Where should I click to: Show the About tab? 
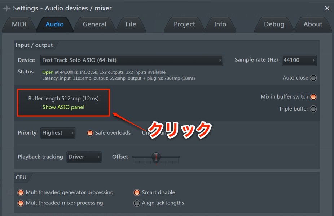(x=313, y=24)
